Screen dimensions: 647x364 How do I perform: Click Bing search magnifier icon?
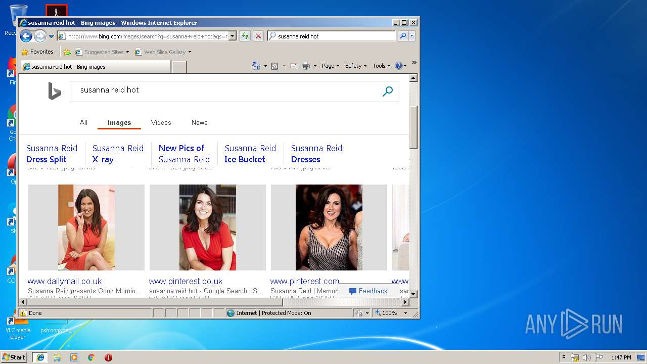coord(388,92)
